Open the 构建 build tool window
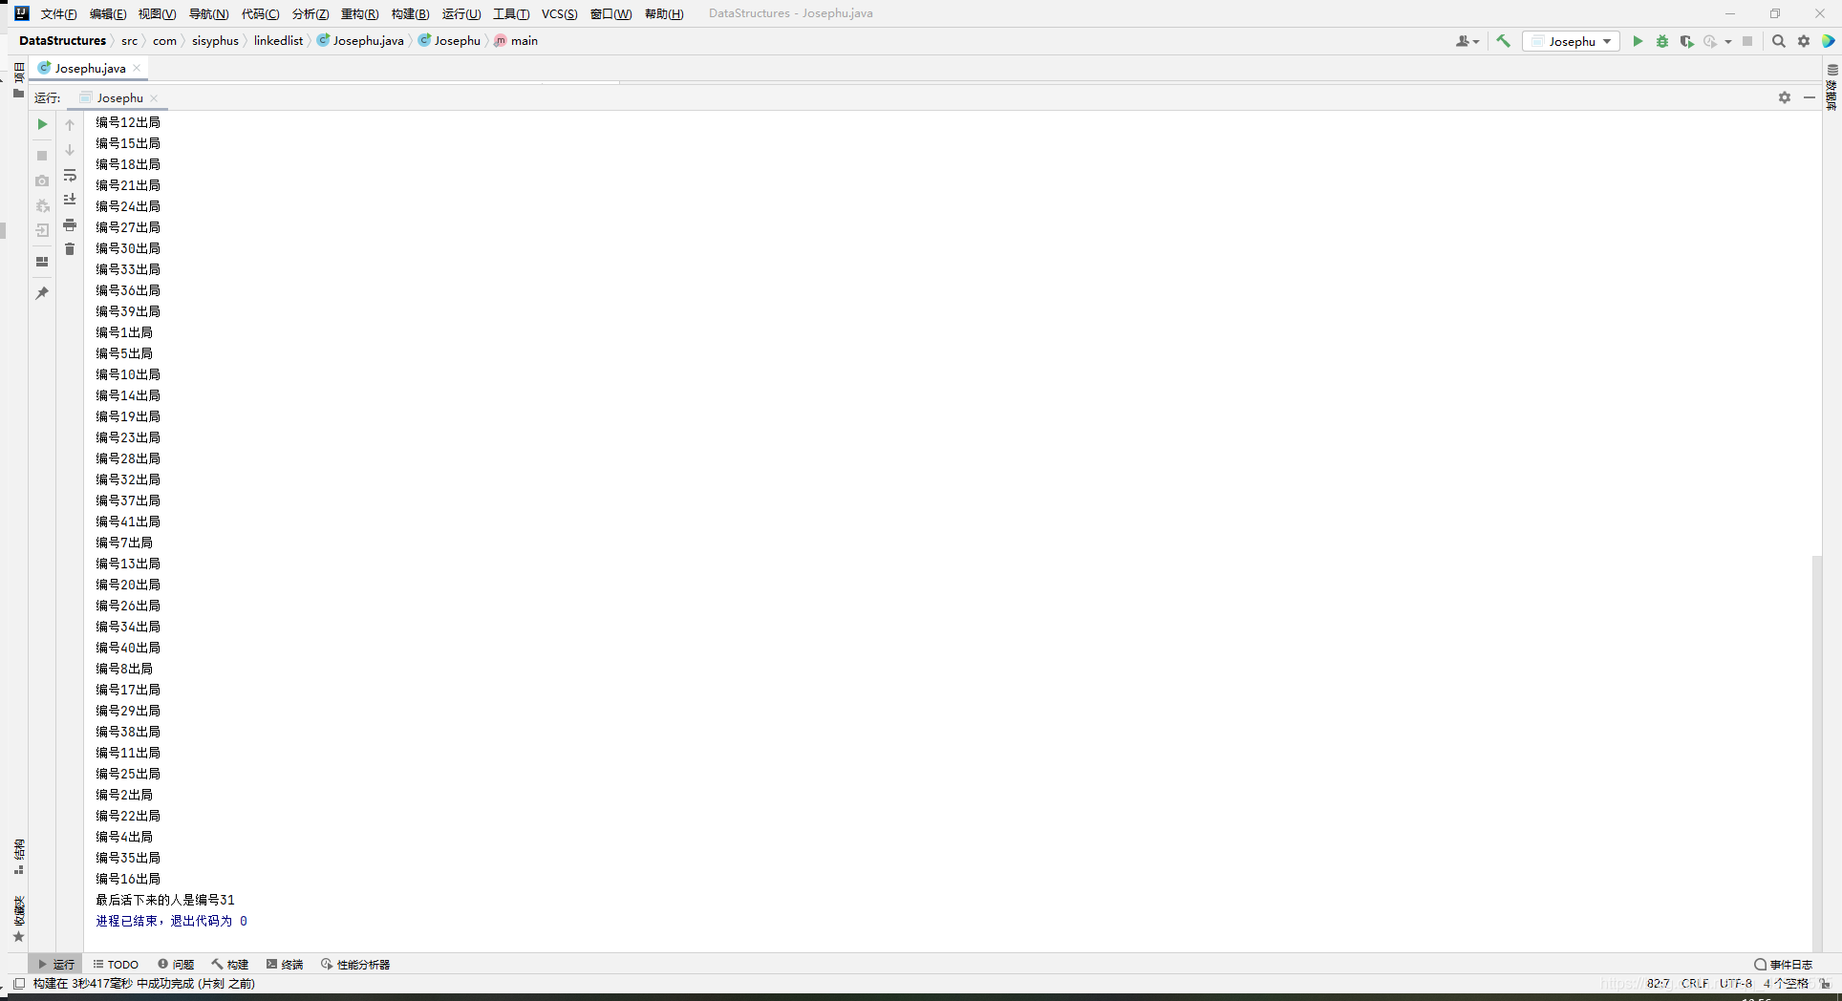This screenshot has width=1842, height=1001. coord(230,964)
